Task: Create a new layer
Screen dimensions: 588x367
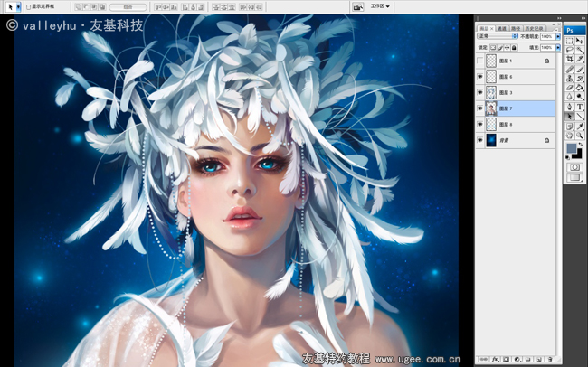Action: pyautogui.click(x=539, y=360)
